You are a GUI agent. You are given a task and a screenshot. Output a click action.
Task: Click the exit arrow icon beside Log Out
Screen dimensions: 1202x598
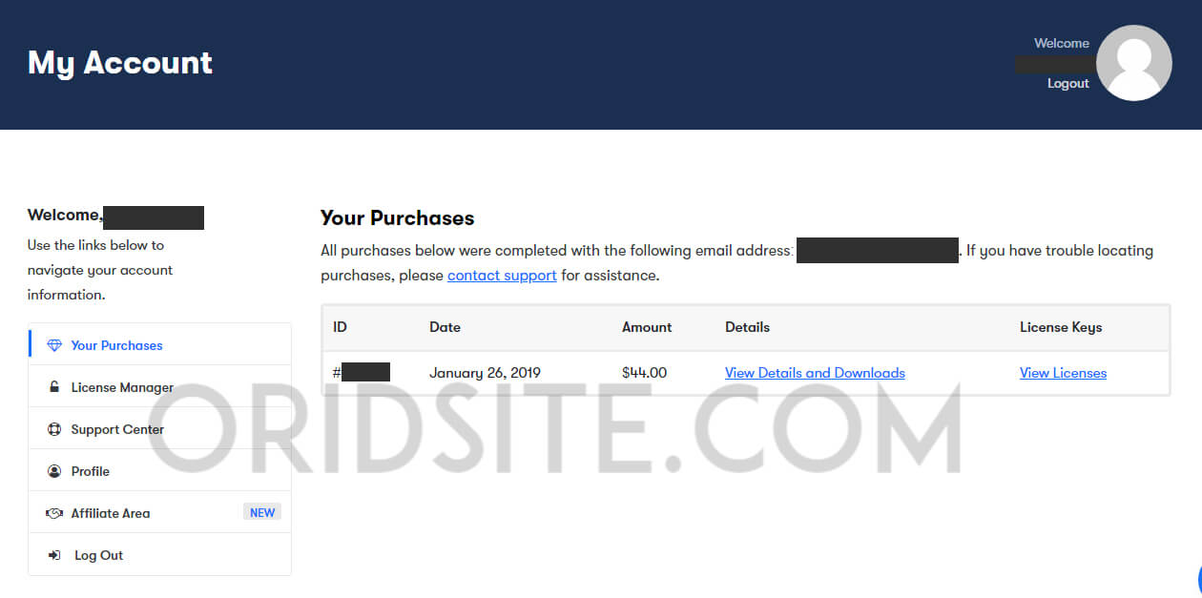coord(54,555)
